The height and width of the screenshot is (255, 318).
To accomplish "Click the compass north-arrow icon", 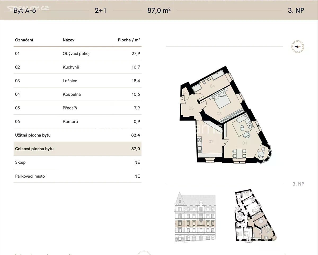I will tap(297, 47).
